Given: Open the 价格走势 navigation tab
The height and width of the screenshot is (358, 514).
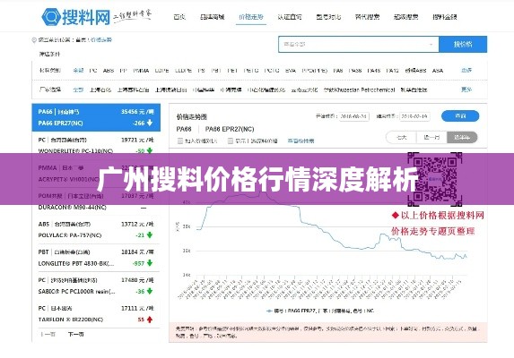Looking at the screenshot, I should pos(251,17).
